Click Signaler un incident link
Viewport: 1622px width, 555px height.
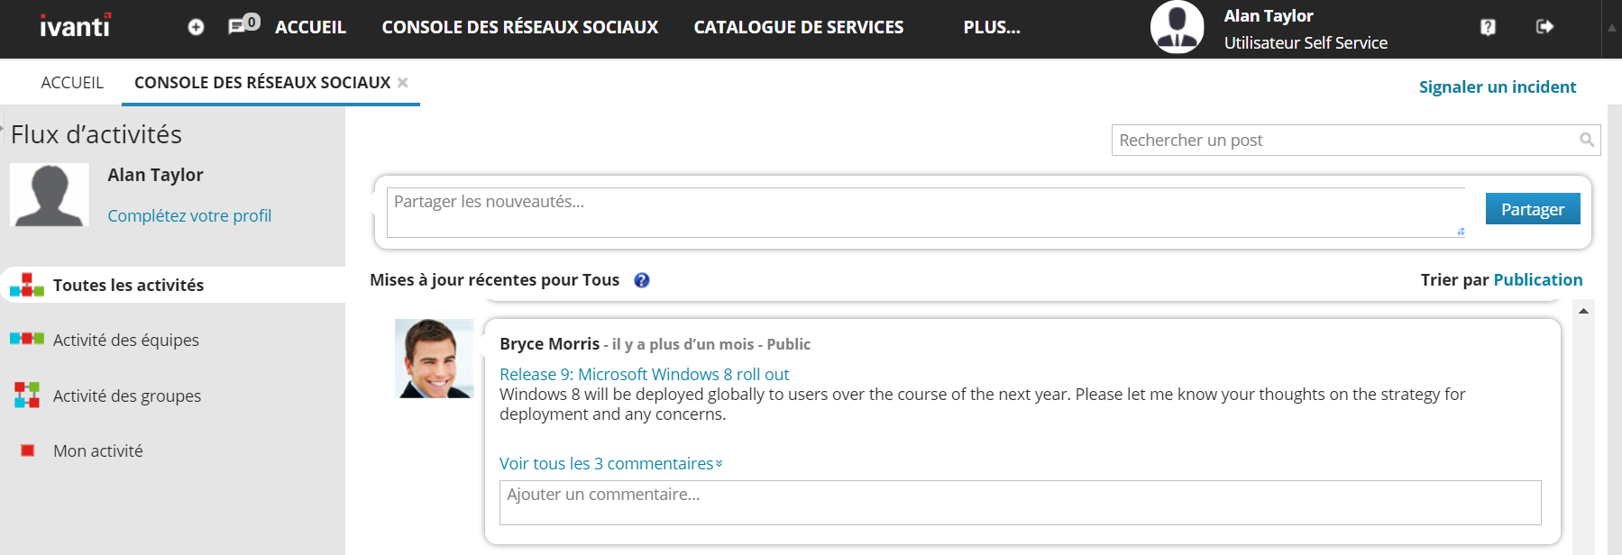(x=1498, y=87)
